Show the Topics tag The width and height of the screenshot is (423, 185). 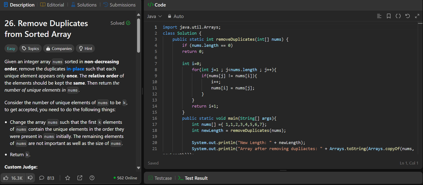click(30, 49)
